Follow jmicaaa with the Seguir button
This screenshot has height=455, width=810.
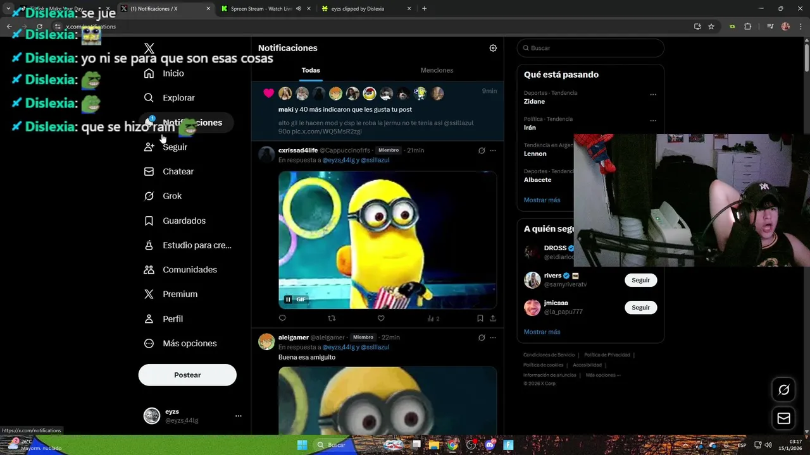pyautogui.click(x=640, y=307)
